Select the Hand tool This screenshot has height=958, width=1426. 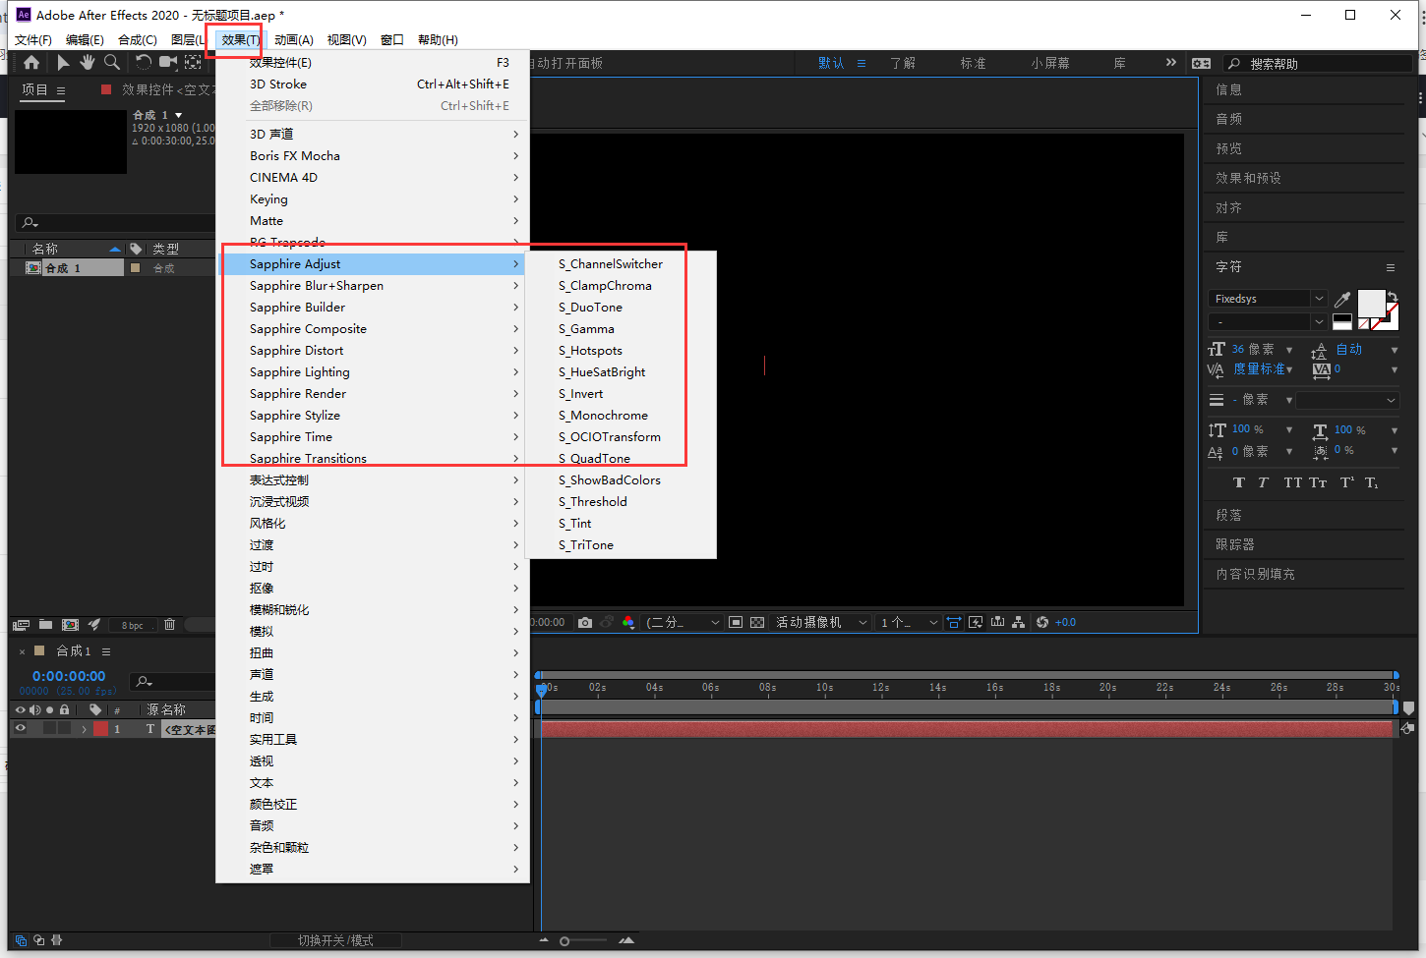pos(88,63)
